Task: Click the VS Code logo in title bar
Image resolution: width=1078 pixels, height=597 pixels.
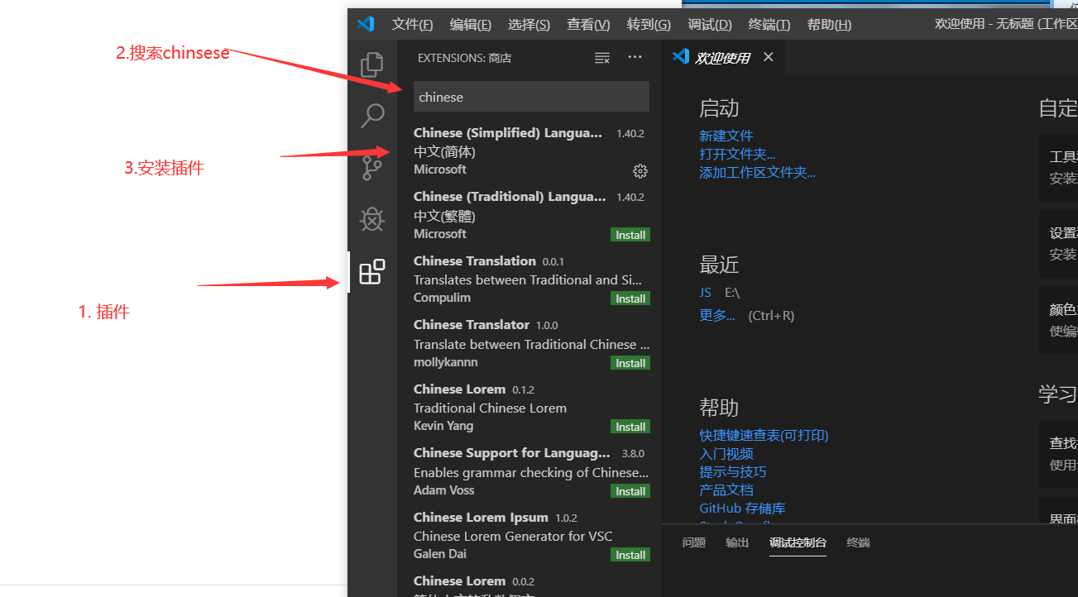Action: coord(366,24)
